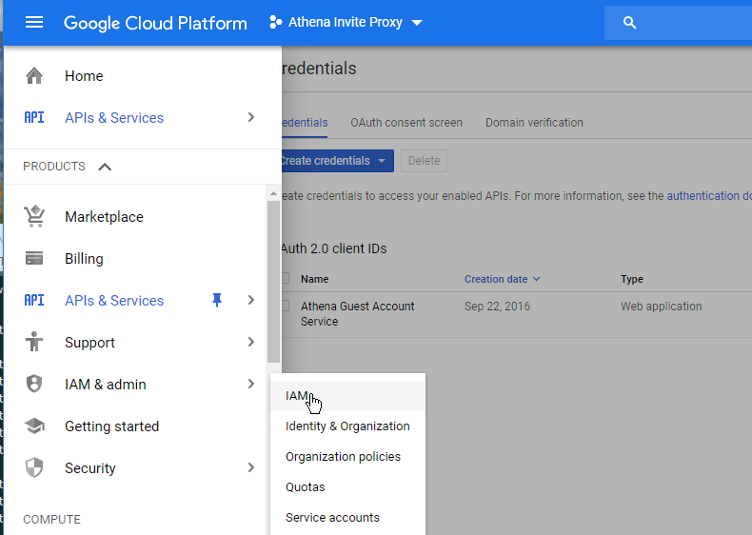
Task: Click the sidebar scrollbar thumb
Action: (x=273, y=282)
